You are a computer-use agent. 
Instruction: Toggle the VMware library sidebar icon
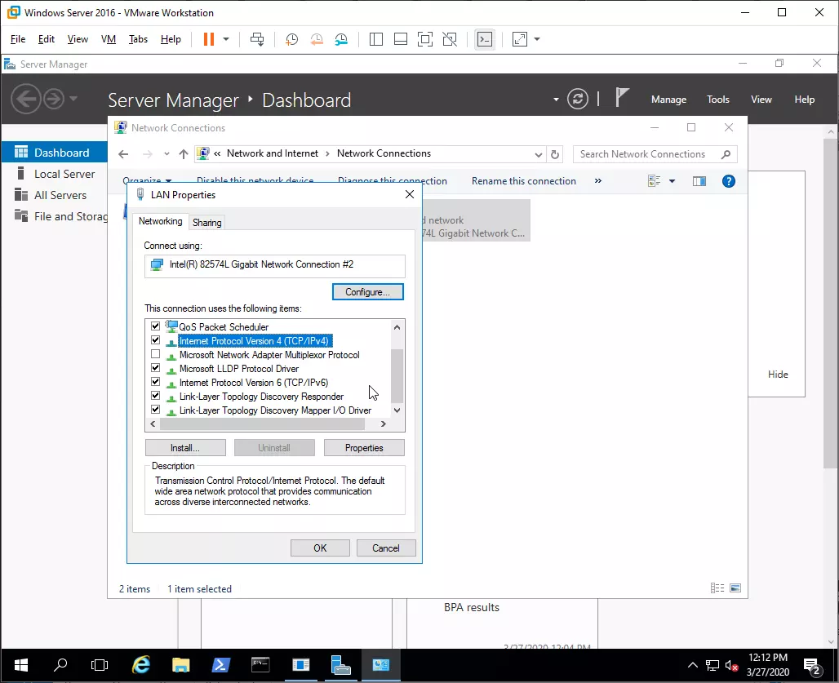[x=376, y=39]
